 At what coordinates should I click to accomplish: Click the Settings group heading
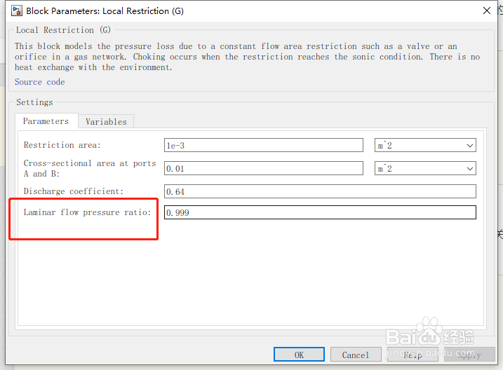(x=34, y=102)
